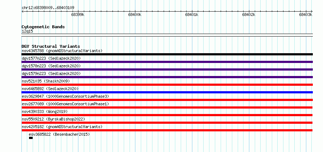Viewport: 323px width, 152px height.
Task: Click the nsv4345788 gnomADStructuralVariants label
Action: click(x=62, y=51)
